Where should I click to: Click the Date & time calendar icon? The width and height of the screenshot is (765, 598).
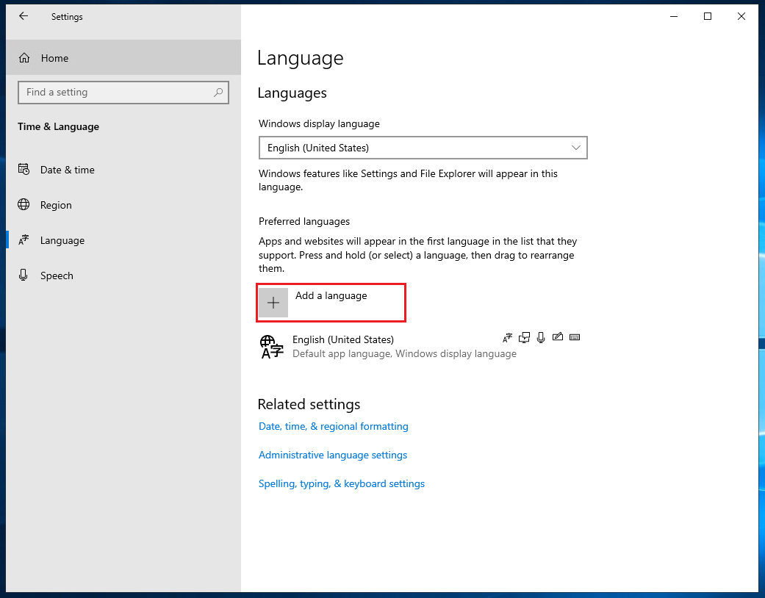pos(24,169)
